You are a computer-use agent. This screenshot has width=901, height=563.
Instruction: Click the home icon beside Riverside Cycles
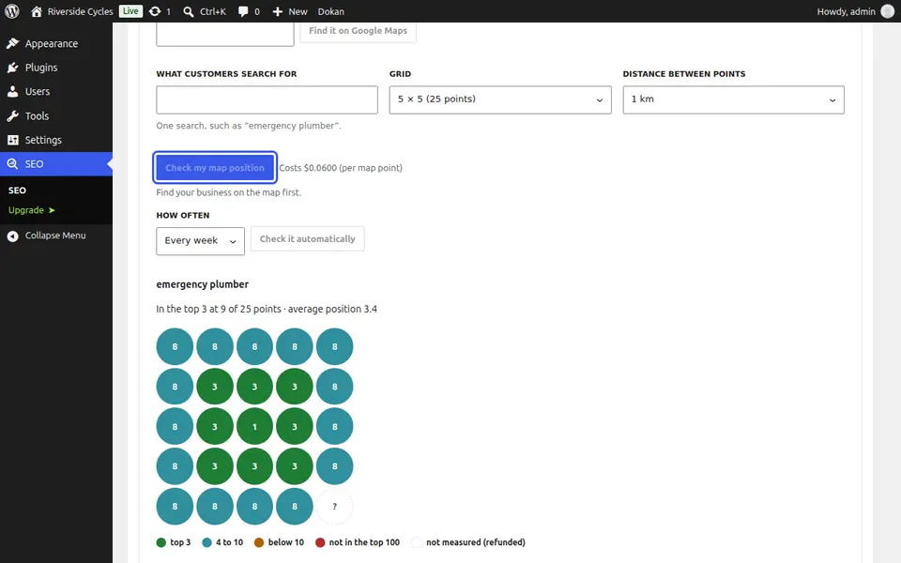pos(37,11)
